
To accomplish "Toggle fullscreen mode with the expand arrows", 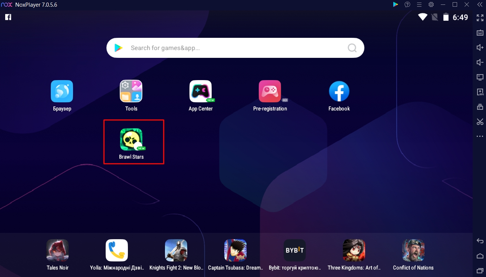I will (x=480, y=17).
